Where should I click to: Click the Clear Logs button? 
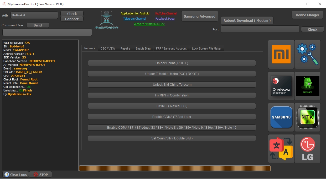coord(15,175)
